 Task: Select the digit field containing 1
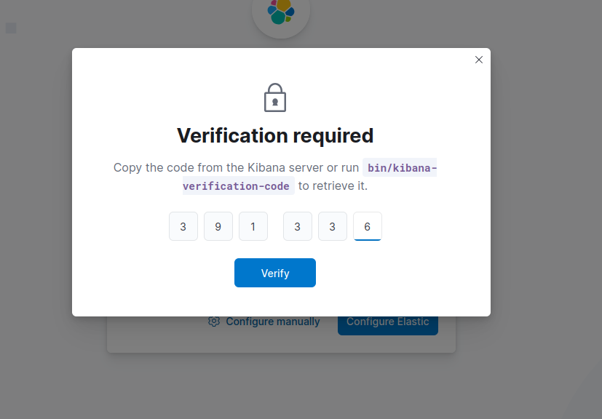click(253, 226)
